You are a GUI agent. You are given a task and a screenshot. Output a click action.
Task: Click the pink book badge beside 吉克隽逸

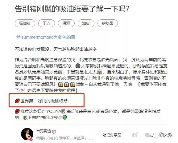pyautogui.click(x=54, y=132)
